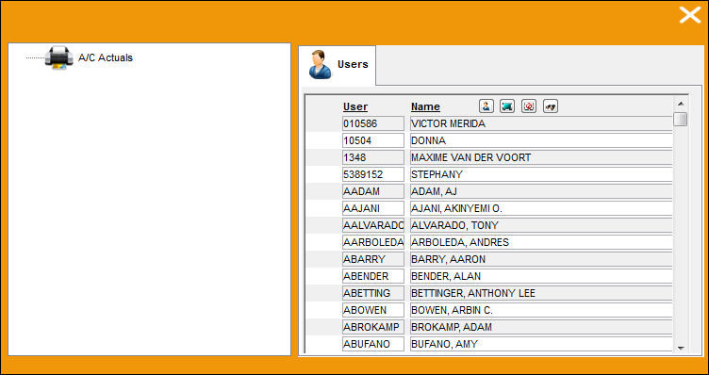Select the A/C Actuals tree item label
Image resolution: width=709 pixels, height=375 pixels.
pos(106,57)
